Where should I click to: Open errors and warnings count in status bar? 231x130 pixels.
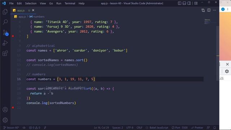(35, 127)
